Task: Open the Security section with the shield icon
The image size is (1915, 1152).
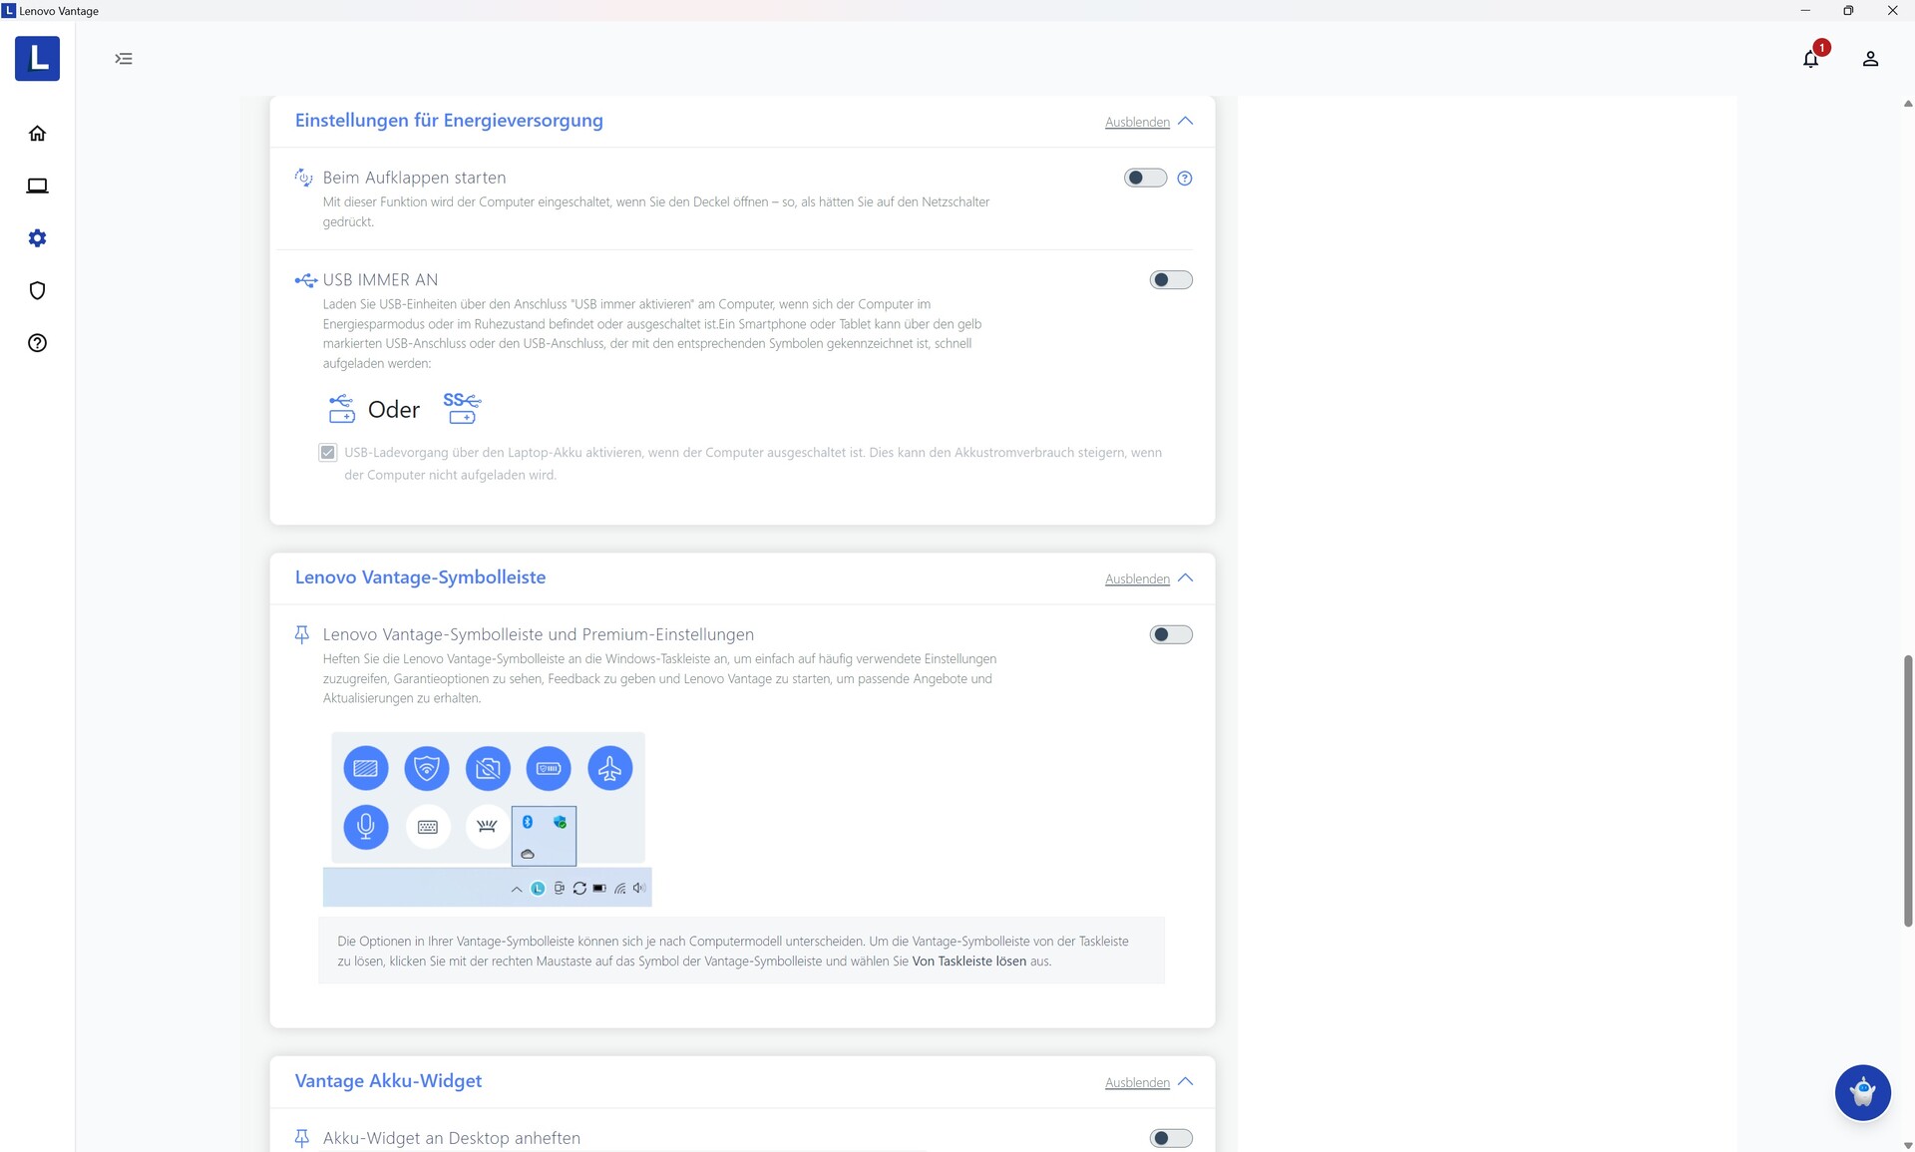Action: [37, 290]
